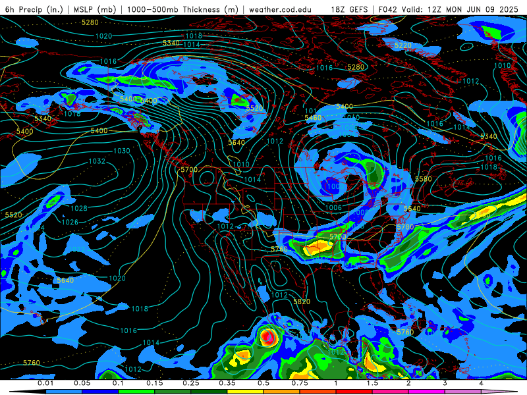Click the '1022' pressure contour label

(x=76, y=250)
